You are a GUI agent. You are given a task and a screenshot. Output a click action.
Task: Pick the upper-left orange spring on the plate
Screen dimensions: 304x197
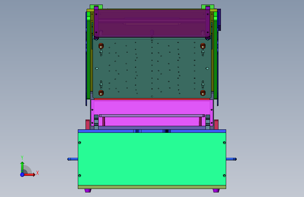coord(101,46)
